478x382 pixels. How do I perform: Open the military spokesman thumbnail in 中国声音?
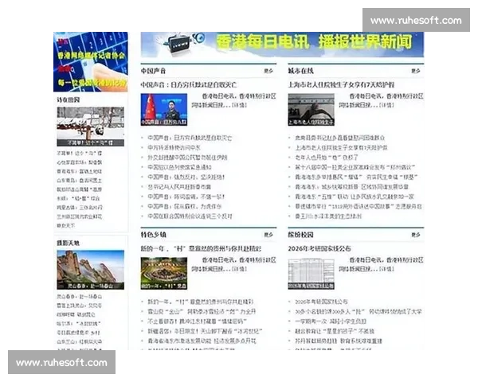pos(163,109)
